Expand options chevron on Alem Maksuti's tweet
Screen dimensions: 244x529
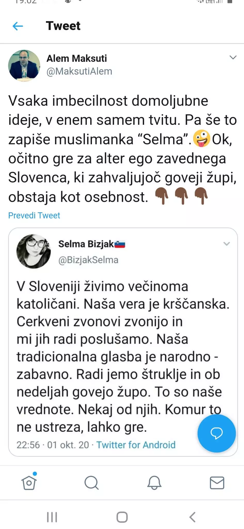pyautogui.click(x=233, y=58)
